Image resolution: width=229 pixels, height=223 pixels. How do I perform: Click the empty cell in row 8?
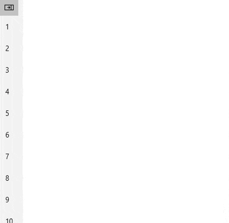coord(126,178)
